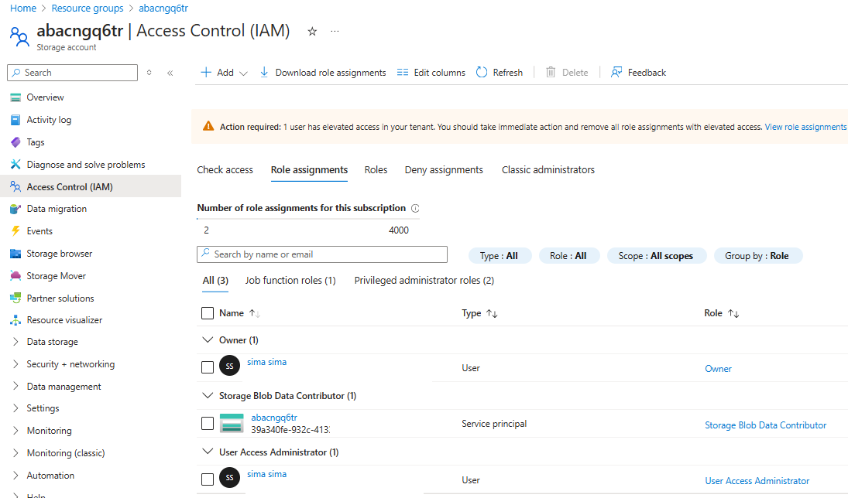
Task: Click the SS avatar in User Access Administrator row
Action: tap(229, 477)
